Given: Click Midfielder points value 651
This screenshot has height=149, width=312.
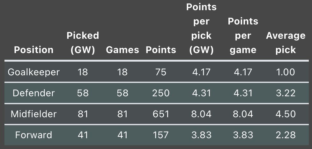Looking at the screenshot, I should coord(161,114).
